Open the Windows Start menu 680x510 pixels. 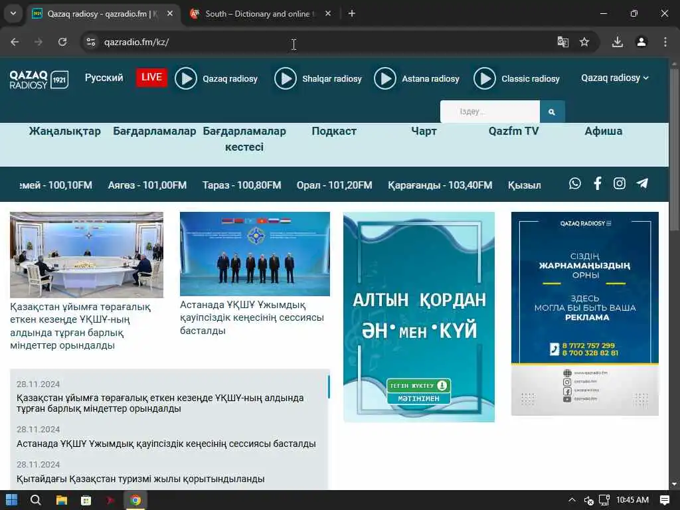pyautogui.click(x=12, y=500)
